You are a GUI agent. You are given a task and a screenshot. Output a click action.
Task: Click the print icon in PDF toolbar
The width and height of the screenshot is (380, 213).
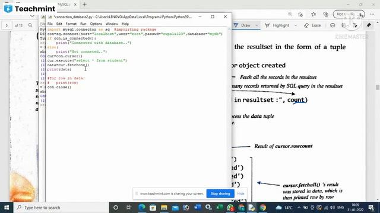click(x=332, y=25)
